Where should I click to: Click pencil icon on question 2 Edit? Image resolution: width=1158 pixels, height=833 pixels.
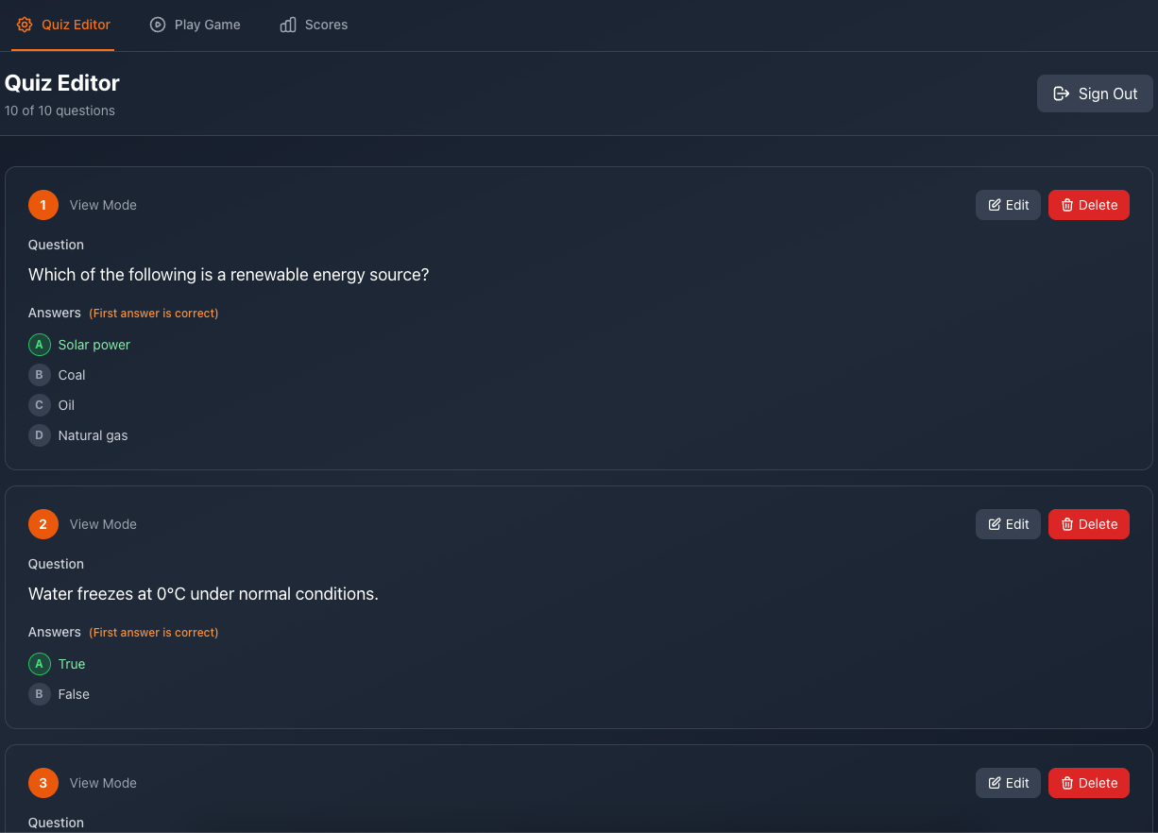click(995, 524)
